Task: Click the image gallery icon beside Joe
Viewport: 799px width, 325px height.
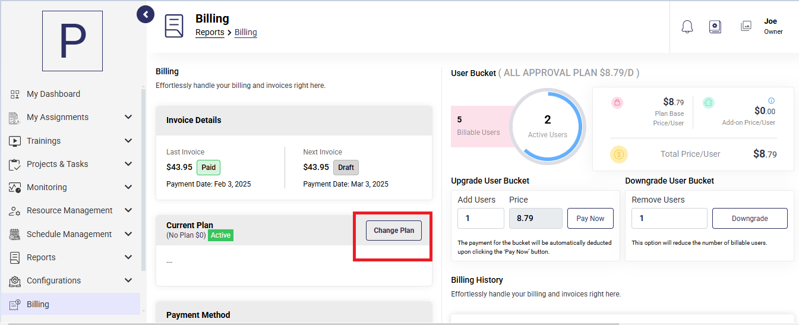Action: 746,26
